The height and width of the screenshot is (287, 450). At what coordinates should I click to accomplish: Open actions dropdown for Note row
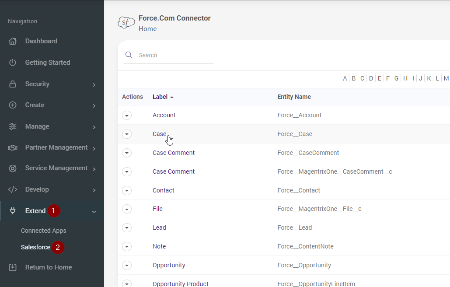[127, 247]
